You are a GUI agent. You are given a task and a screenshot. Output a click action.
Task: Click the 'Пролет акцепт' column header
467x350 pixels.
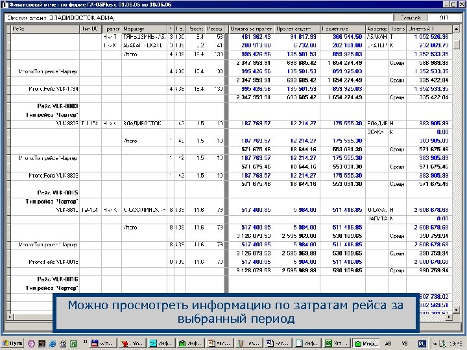point(297,29)
